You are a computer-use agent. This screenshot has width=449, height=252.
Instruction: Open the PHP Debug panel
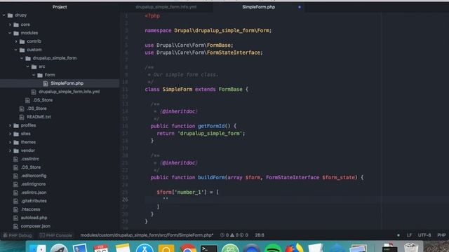[x=18, y=235]
